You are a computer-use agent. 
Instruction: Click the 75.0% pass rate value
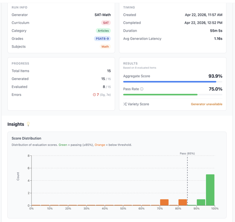pyautogui.click(x=216, y=89)
